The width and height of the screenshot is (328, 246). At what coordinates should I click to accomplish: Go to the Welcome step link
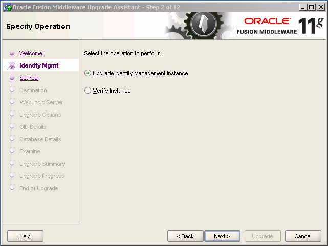coord(31,53)
